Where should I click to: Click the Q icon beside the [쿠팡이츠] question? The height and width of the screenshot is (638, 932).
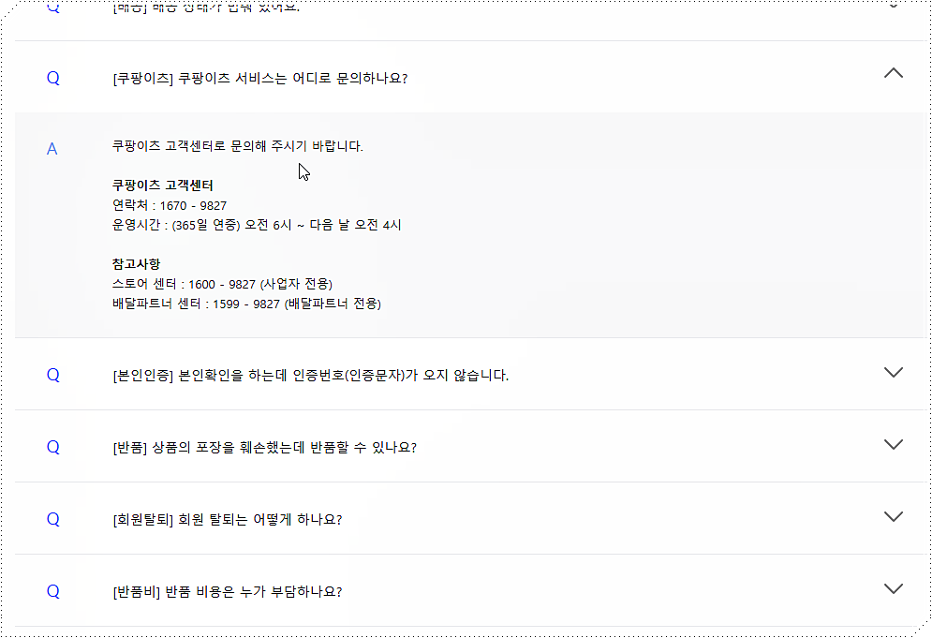coord(52,79)
